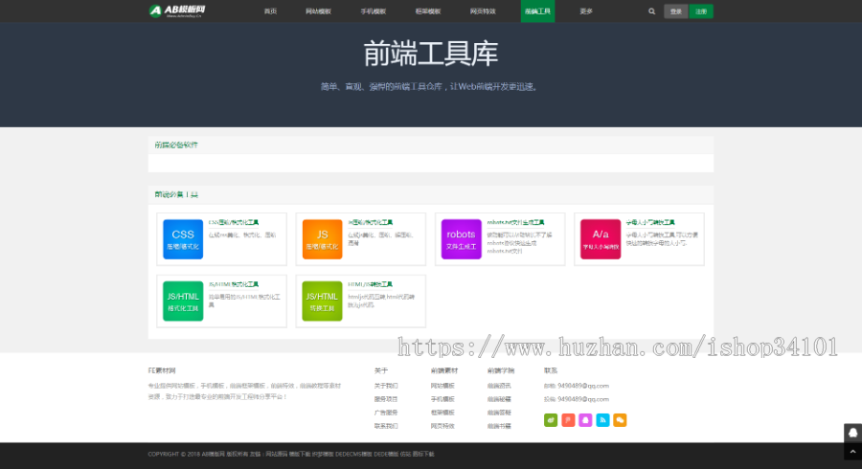
Task: Open the robots.txt文件生成工具 title link
Action: pos(515,221)
